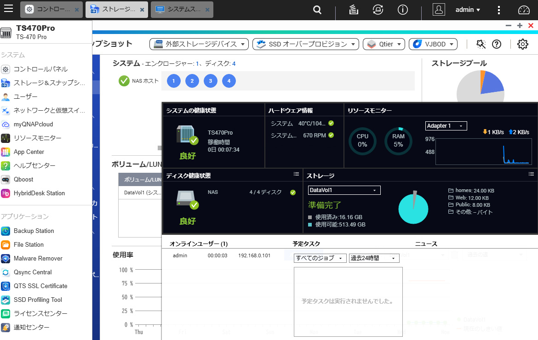Expand 外部ストレージデバイス dropdown
Image resolution: width=538 pixels, height=340 pixels.
point(199,44)
